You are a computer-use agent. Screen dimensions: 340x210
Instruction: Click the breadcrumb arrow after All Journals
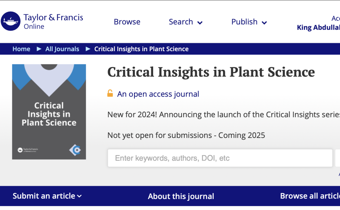point(88,49)
